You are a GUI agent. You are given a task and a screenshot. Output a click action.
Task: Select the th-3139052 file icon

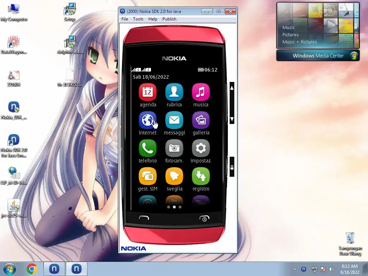point(69,78)
